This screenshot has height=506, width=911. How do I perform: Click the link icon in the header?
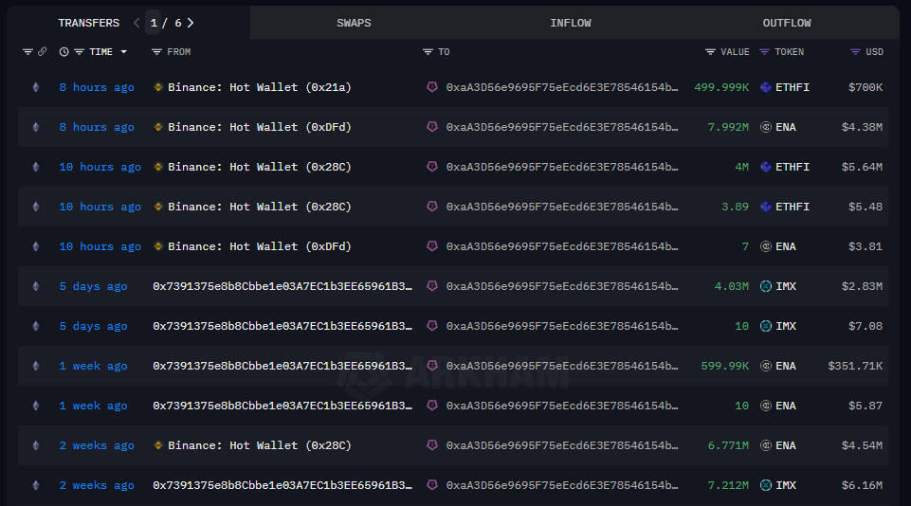42,52
